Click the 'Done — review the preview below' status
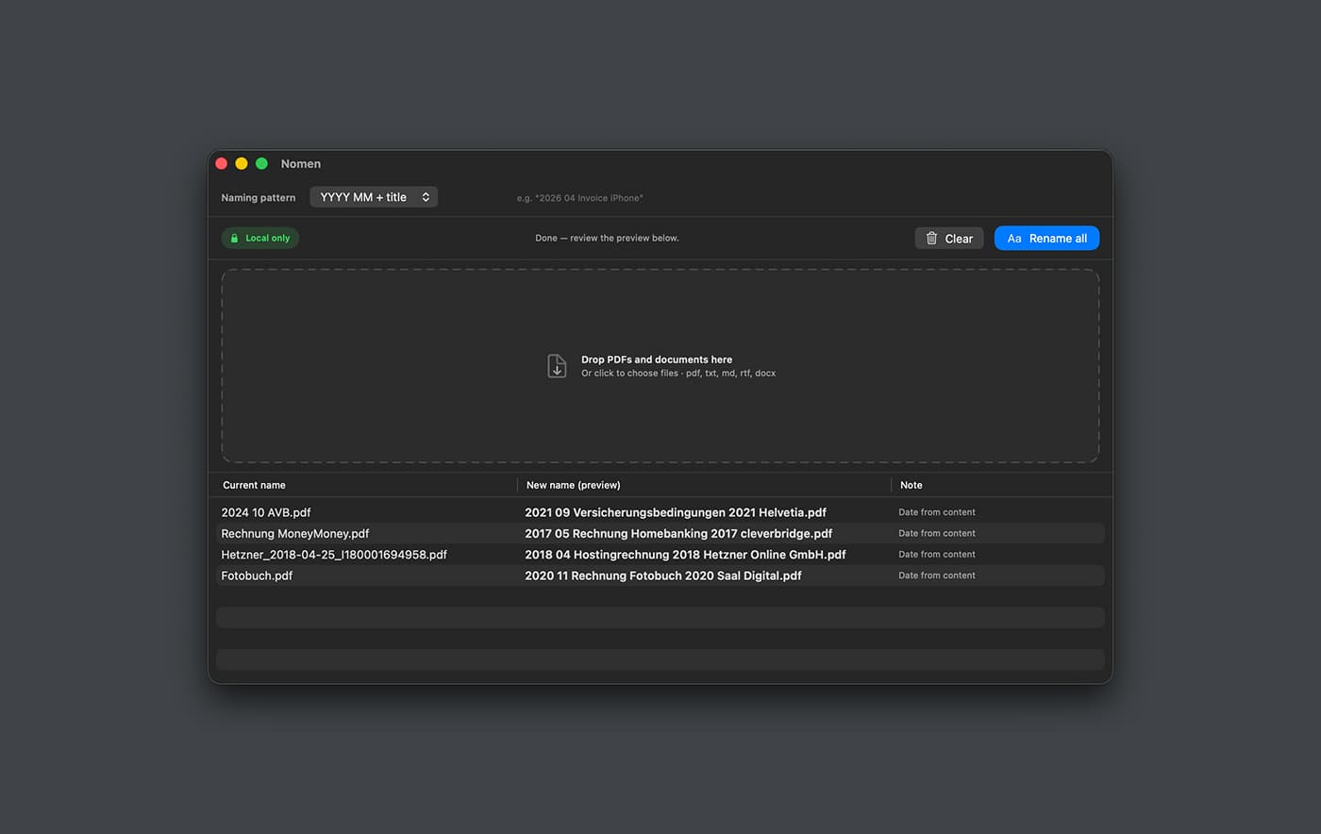This screenshot has height=834, width=1321. [x=607, y=239]
